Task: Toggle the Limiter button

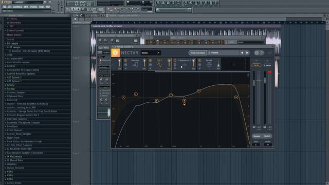Action: [267, 65]
